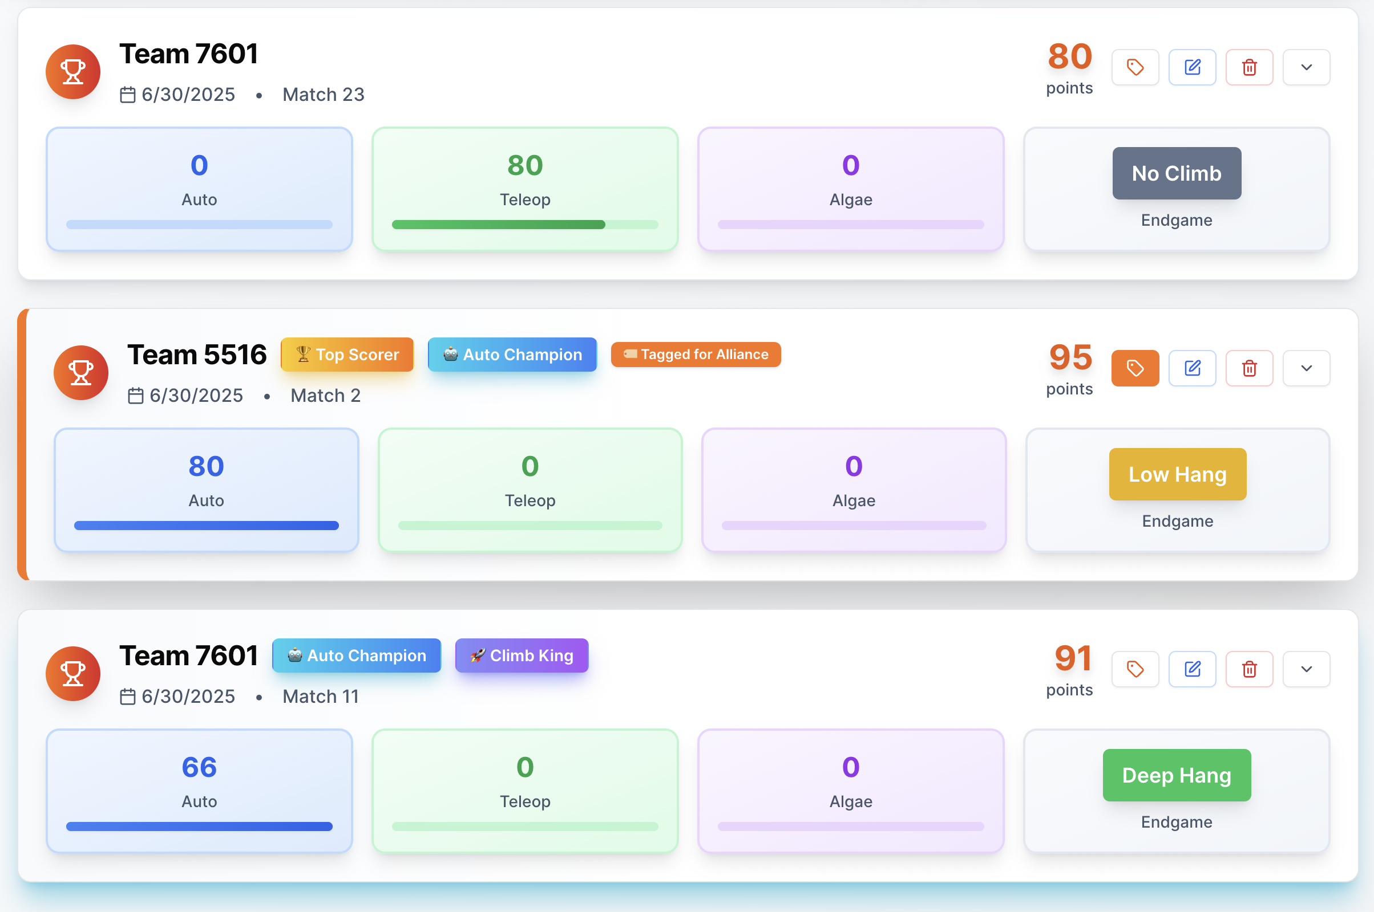
Task: Toggle alliance tag for Match 23 entry
Action: pos(1135,67)
